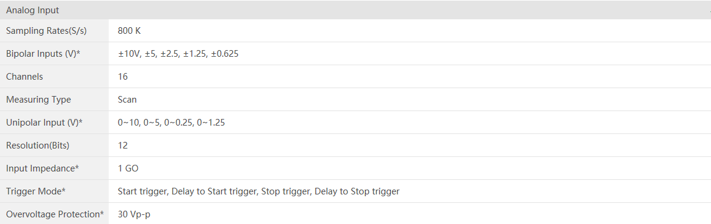Click the 12 bits resolution value

(123, 146)
